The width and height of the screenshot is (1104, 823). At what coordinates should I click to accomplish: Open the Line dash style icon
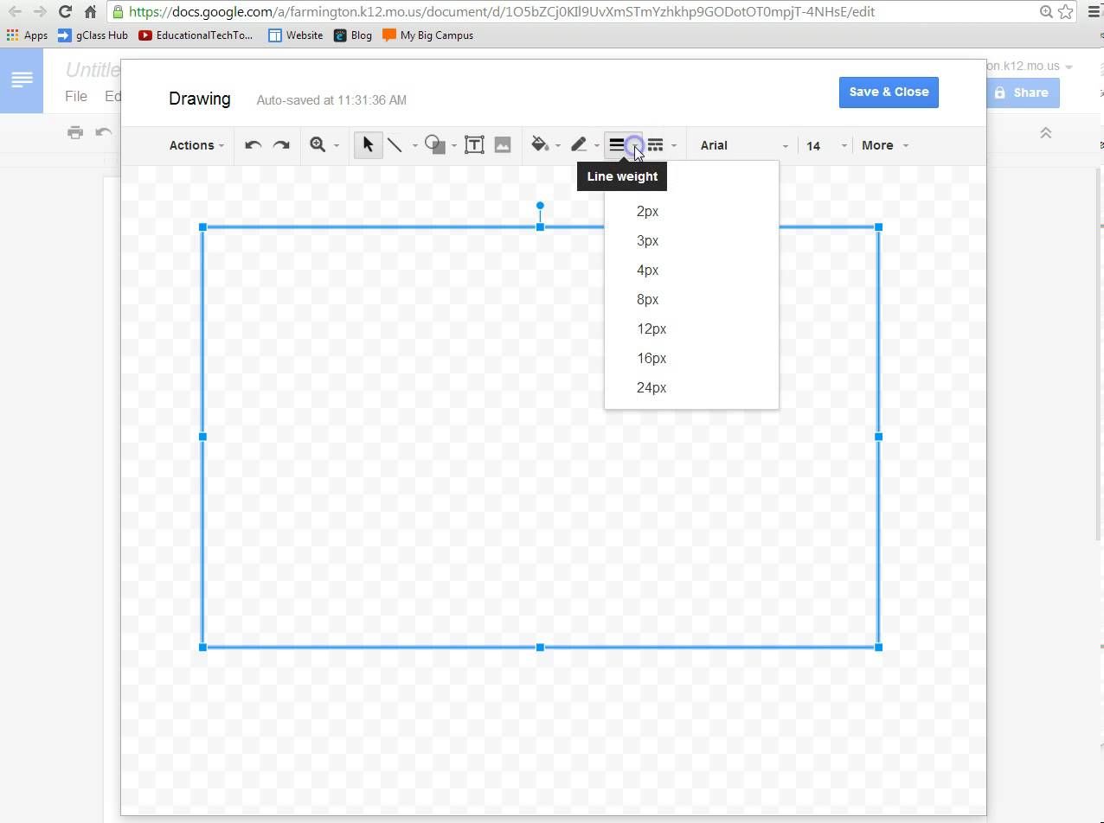coord(656,145)
